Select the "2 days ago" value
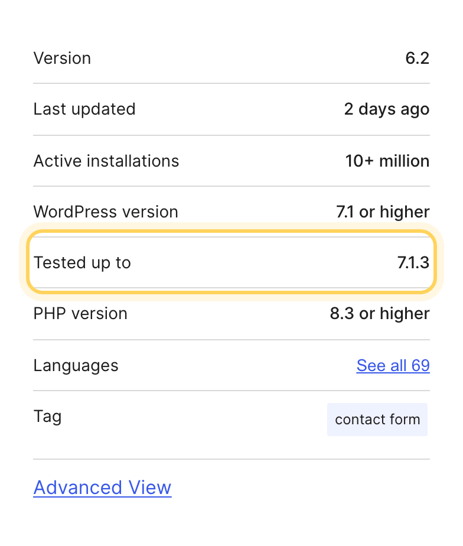Screen dimensions: 463x546 pyautogui.click(x=387, y=110)
